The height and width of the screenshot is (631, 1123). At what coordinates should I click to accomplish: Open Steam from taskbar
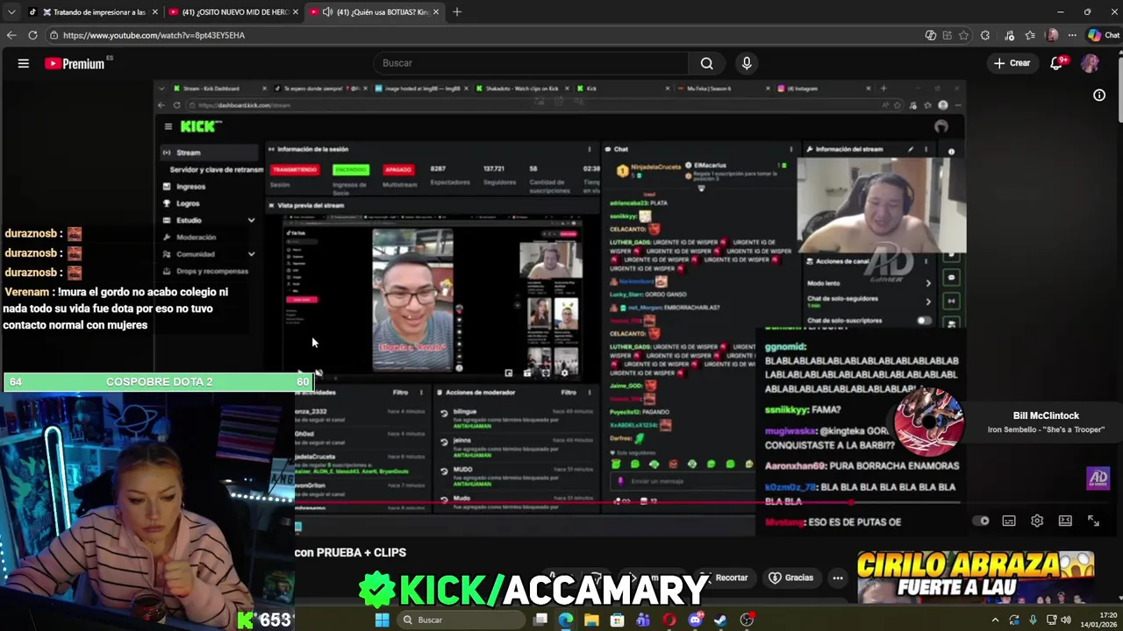(x=720, y=620)
